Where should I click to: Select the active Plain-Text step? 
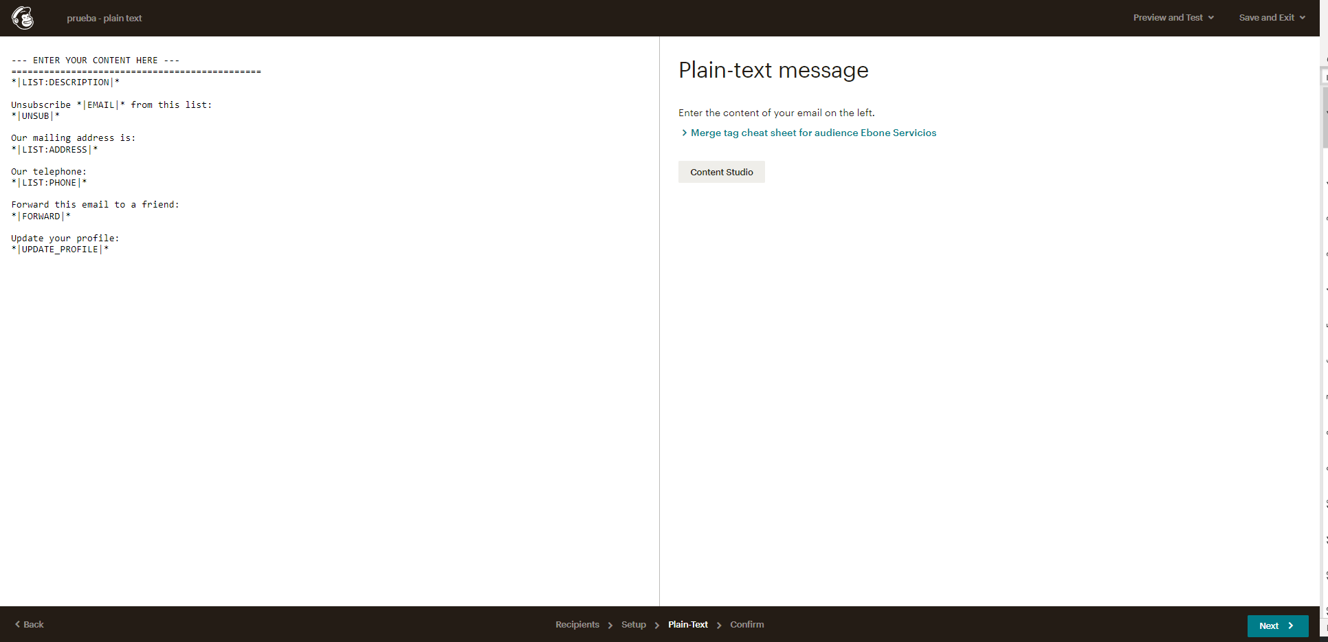pos(687,625)
